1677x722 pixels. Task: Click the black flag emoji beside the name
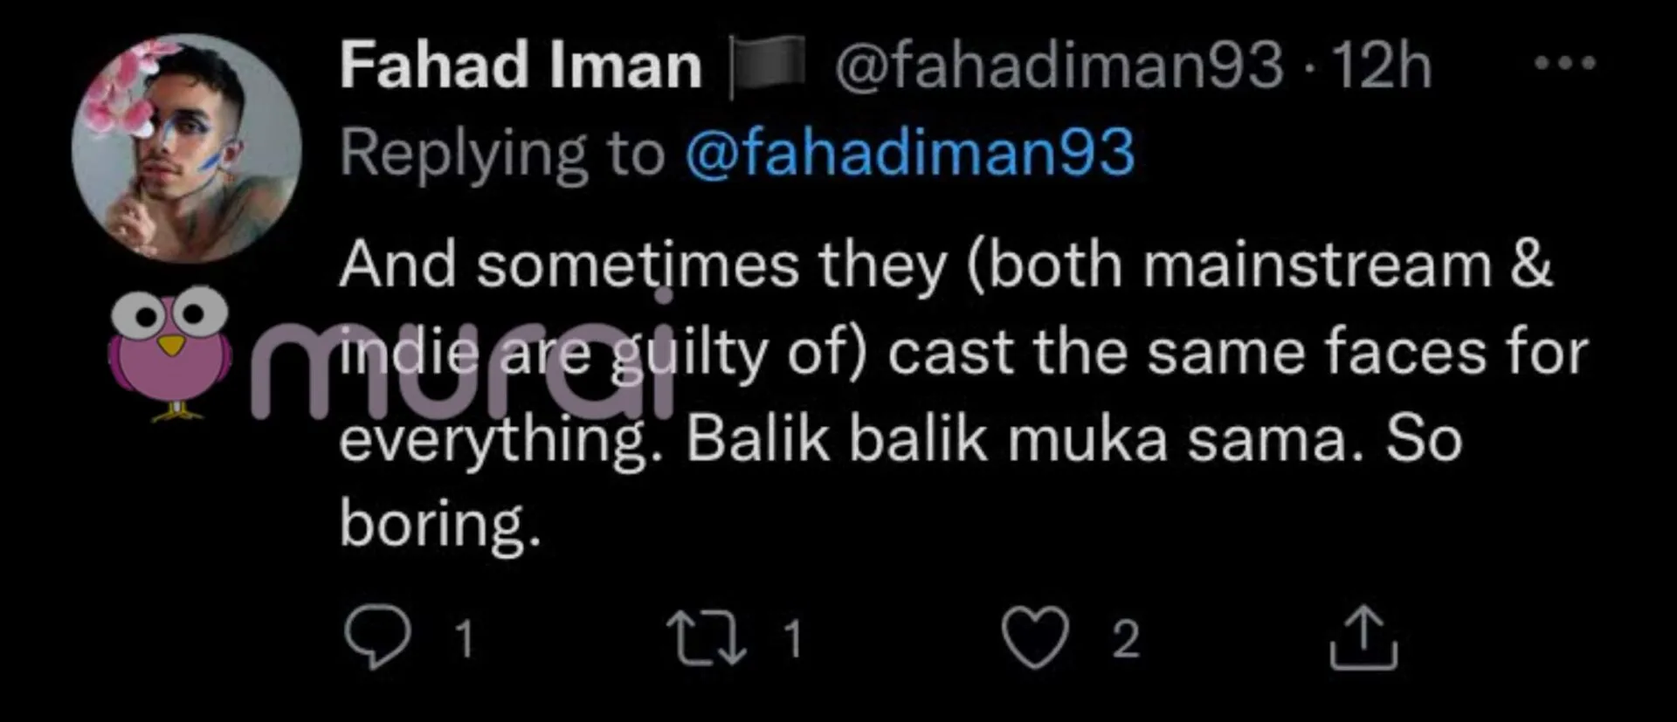click(768, 65)
